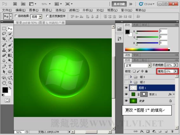Viewport: 180px width, 135px height.
Task: Expand more workspaces chevron
Action: [x=130, y=4]
